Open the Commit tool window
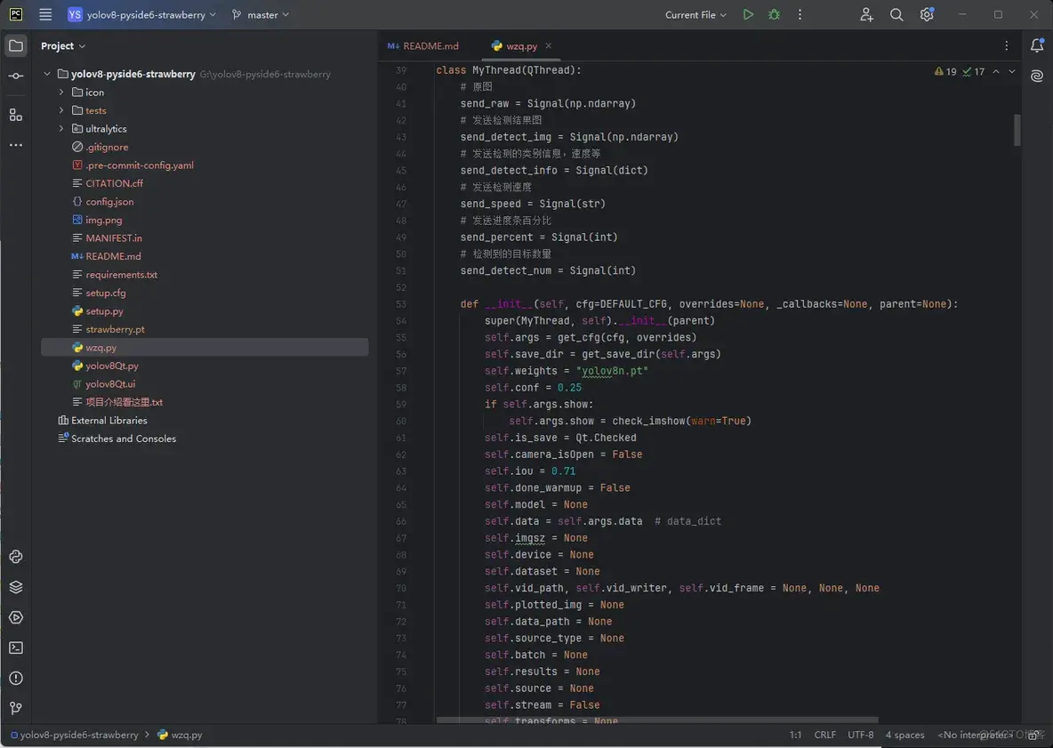Screen dimensions: 1053x748 tap(16, 76)
